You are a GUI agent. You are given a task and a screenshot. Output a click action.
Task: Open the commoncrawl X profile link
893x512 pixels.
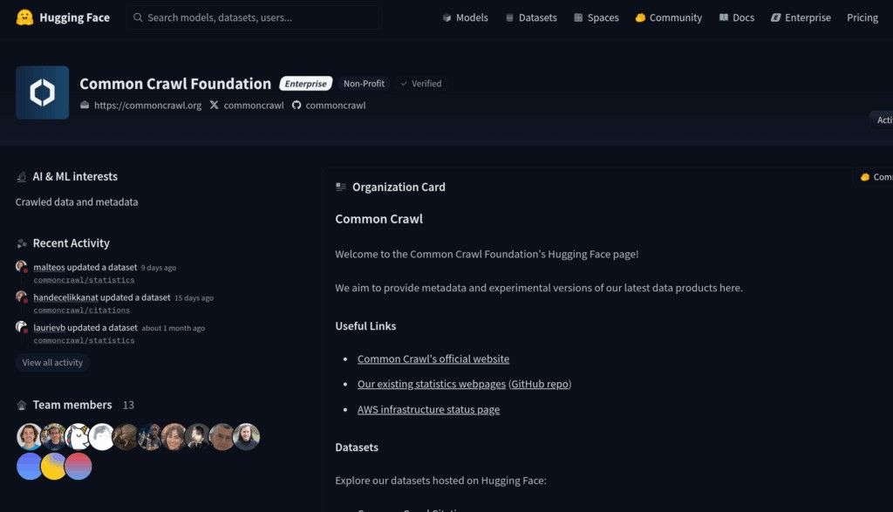pos(247,106)
